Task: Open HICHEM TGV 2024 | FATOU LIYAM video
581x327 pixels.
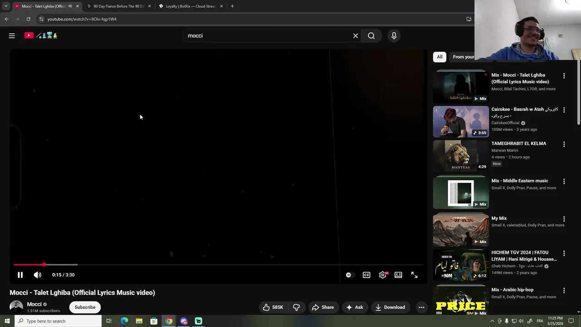Action: (524, 256)
